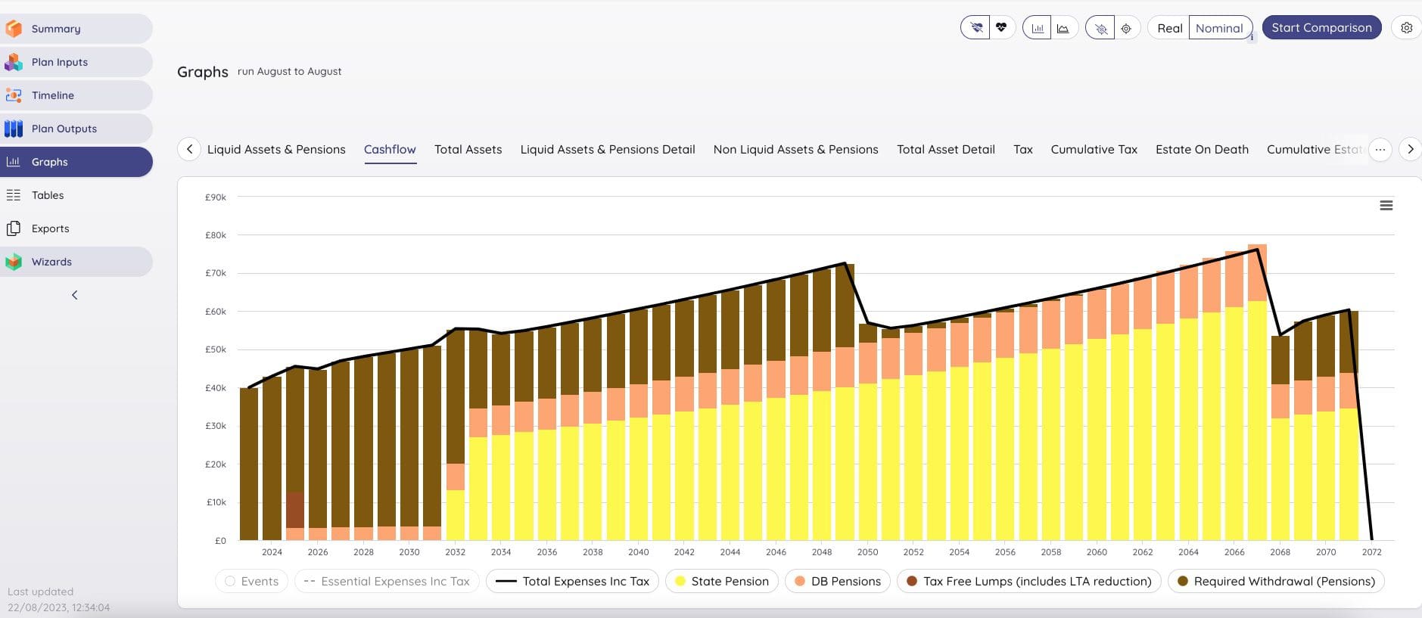Select the bar chart view icon
This screenshot has height=618, width=1422.
(x=1038, y=29)
